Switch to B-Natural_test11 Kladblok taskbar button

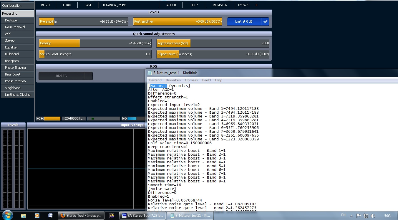(x=190, y=216)
